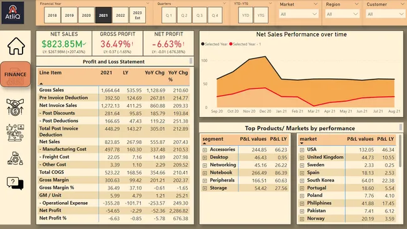
Task: Select the Total COGS line item
Action: coord(51,172)
